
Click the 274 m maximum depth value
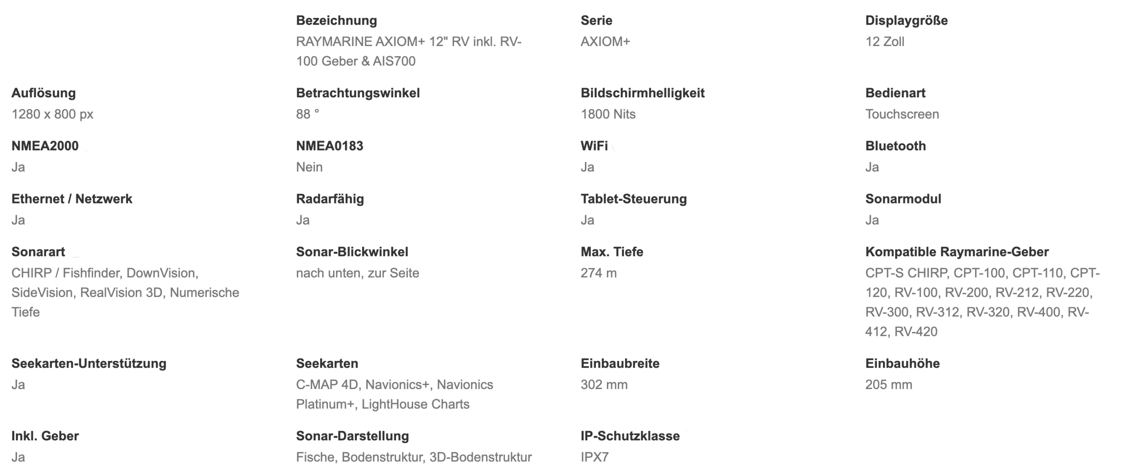598,273
